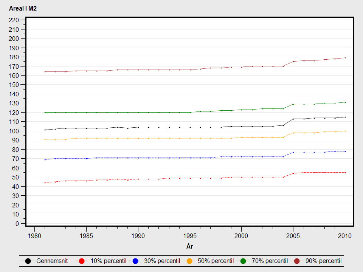Click the 2010 point on the 10% percentil line
The width and height of the screenshot is (363, 272).
click(x=345, y=173)
